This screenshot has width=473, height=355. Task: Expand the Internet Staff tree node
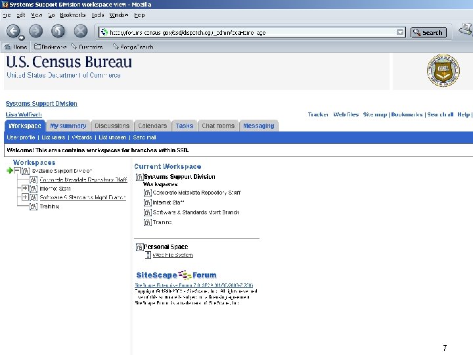pos(25,189)
